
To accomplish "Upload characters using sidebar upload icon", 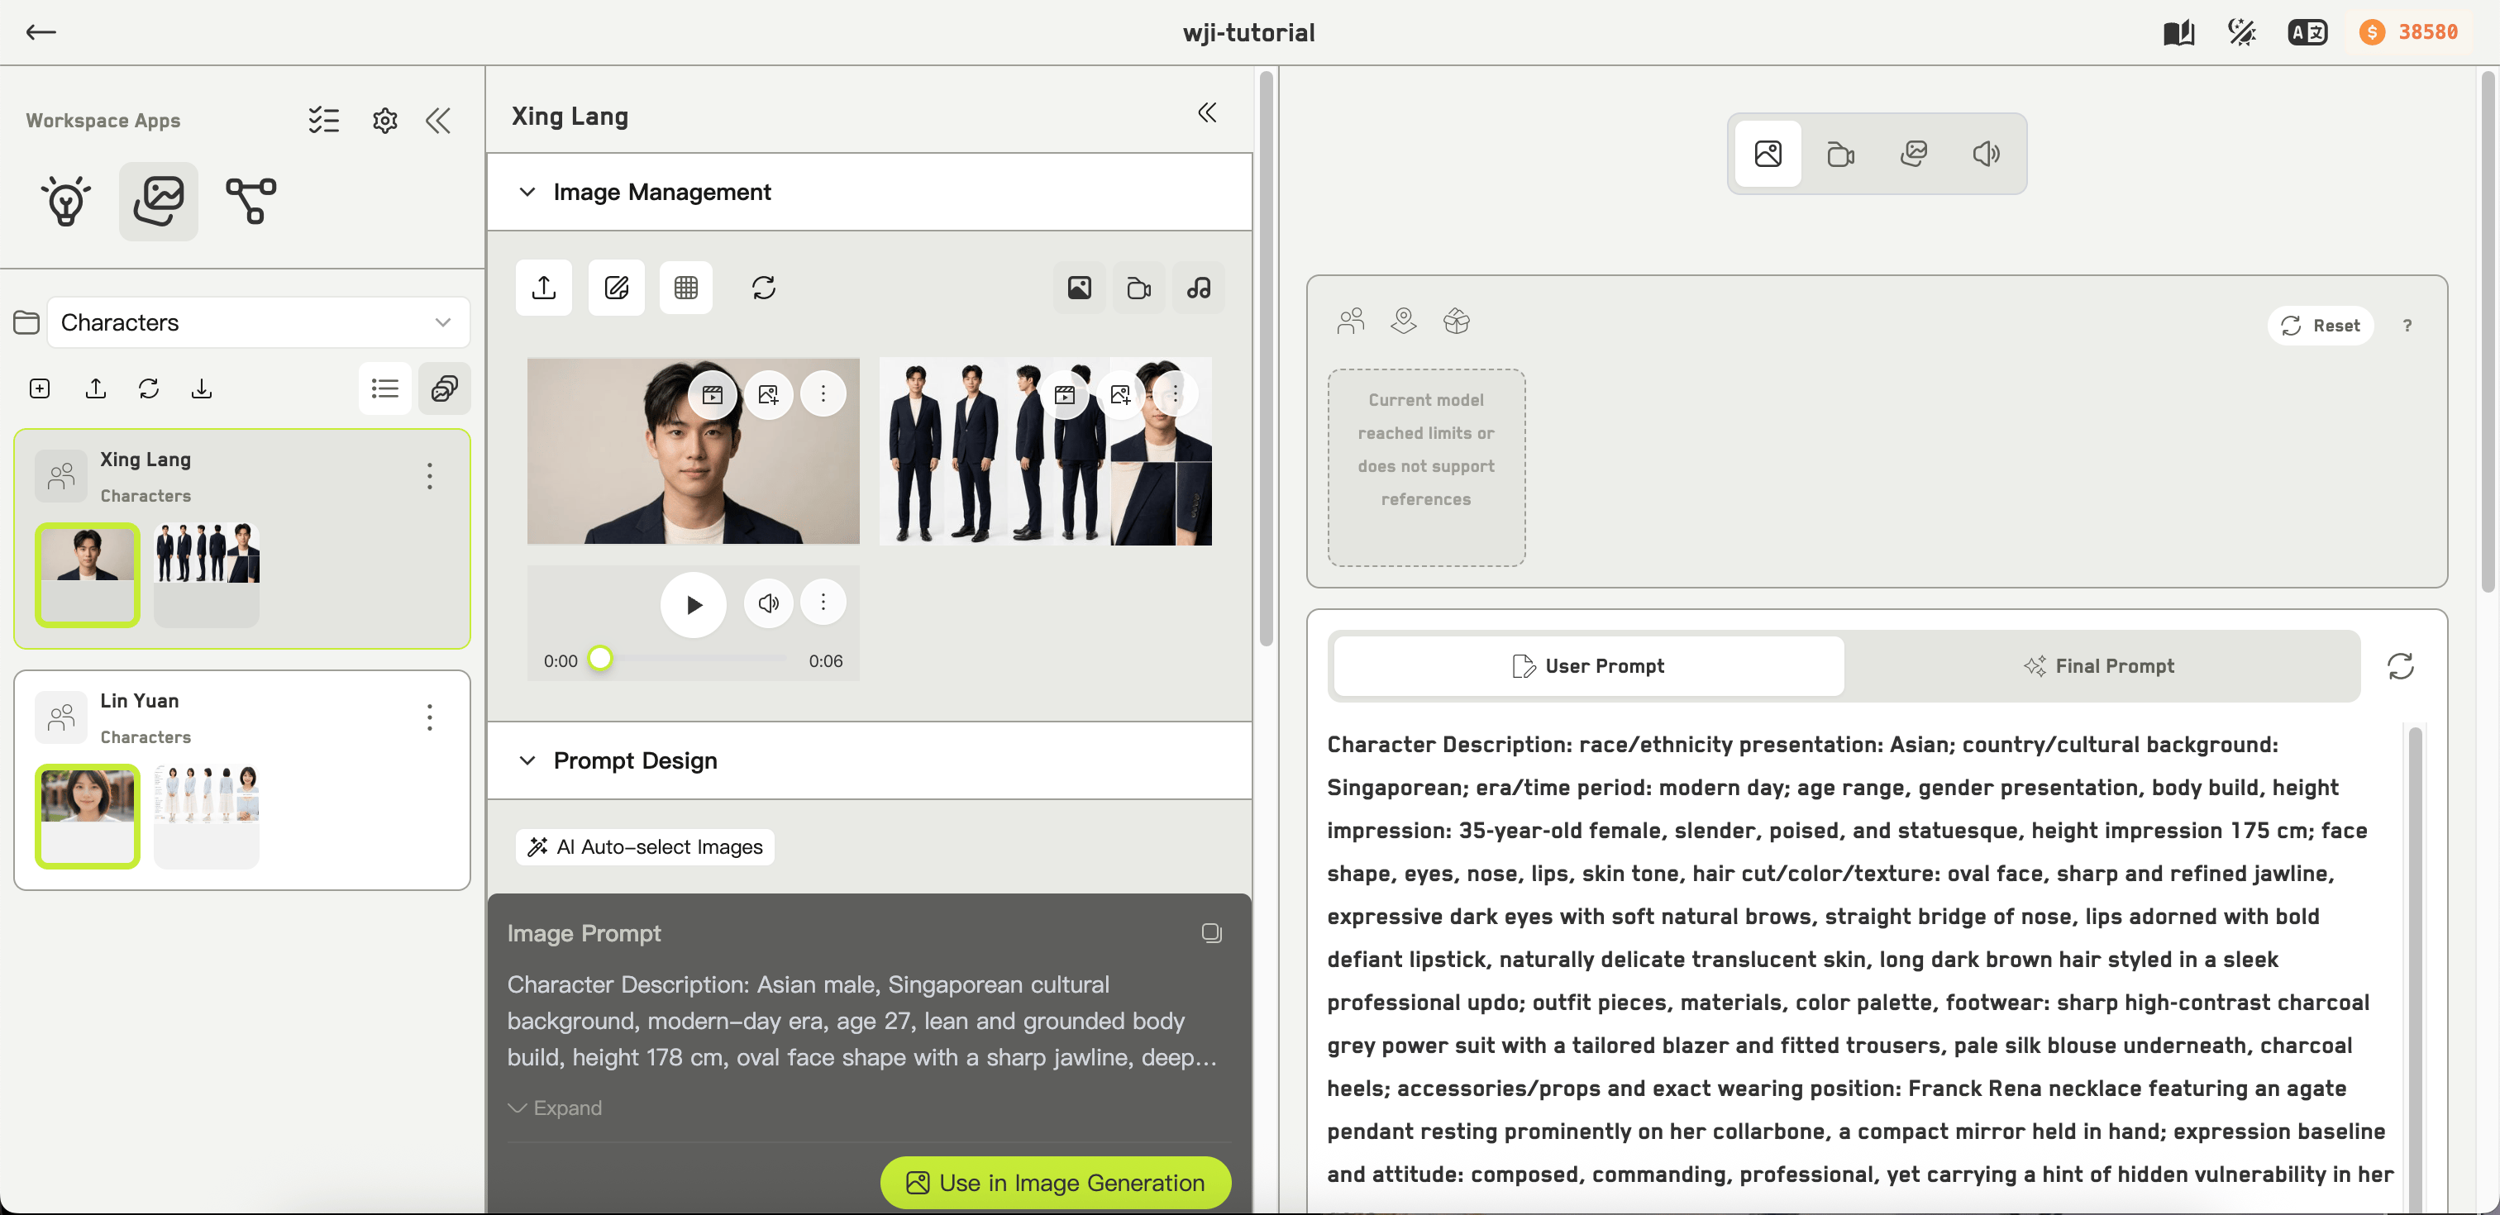I will click(x=95, y=388).
